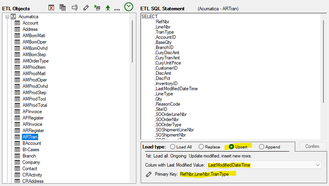
Task: Click the delete table icon with red X
Action: pyautogui.click(x=51, y=8)
